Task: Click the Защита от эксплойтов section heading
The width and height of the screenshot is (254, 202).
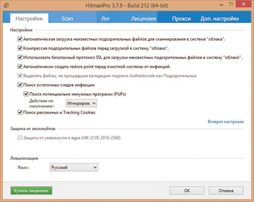Action: coord(33,129)
